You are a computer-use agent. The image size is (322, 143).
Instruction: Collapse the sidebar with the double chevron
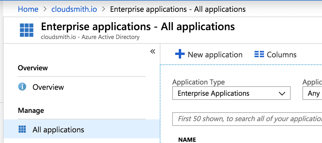click(153, 51)
